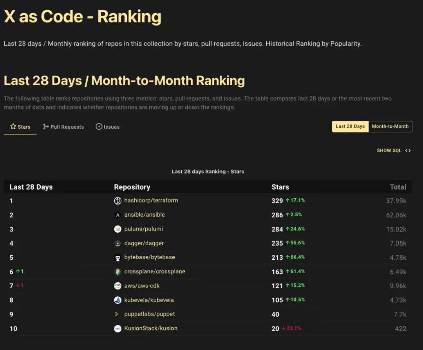The height and width of the screenshot is (350, 423).
Task: Click the aws/aws-cdk repo avatar icon
Action: (x=117, y=286)
